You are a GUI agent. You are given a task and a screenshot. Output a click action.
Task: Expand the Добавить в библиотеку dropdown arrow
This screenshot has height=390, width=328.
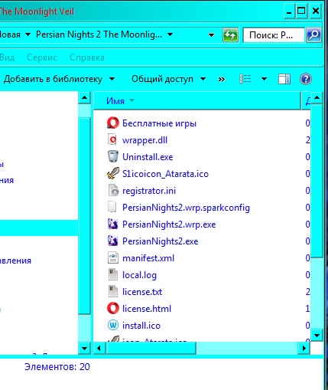click(112, 79)
